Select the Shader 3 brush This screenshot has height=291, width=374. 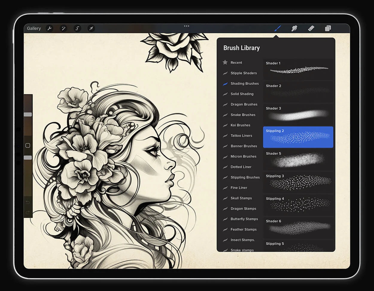pyautogui.click(x=298, y=115)
